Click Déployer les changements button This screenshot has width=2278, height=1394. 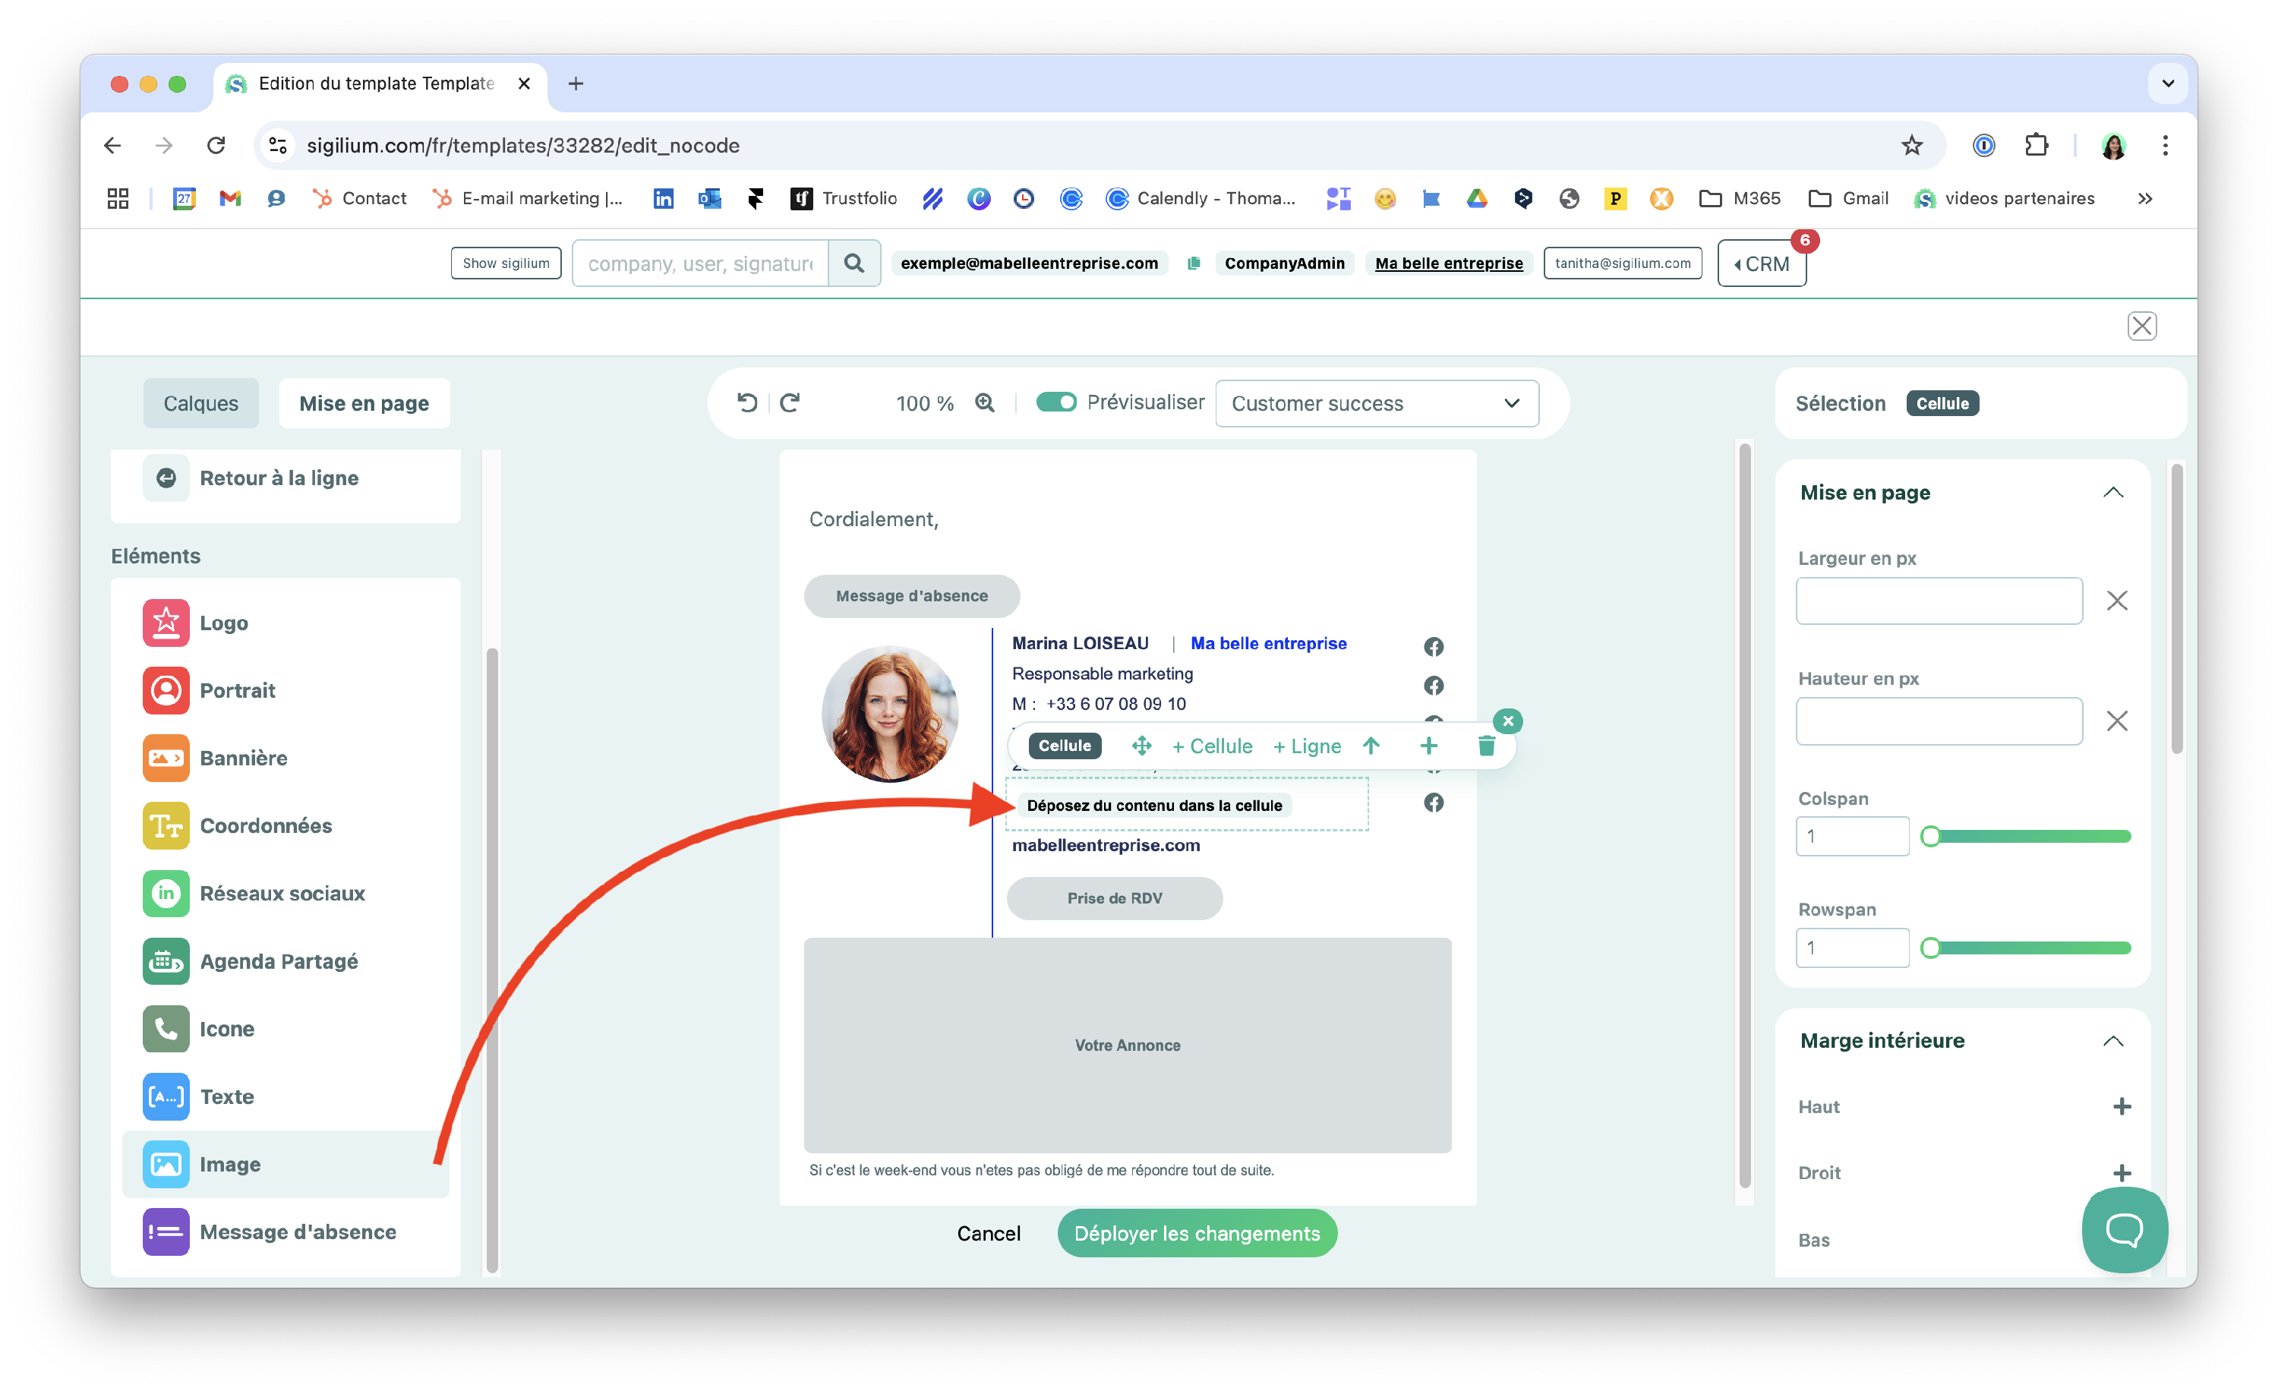pyautogui.click(x=1196, y=1233)
